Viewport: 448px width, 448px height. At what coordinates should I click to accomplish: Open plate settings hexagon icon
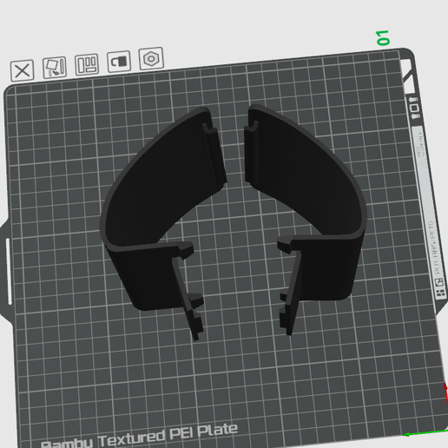click(151, 58)
